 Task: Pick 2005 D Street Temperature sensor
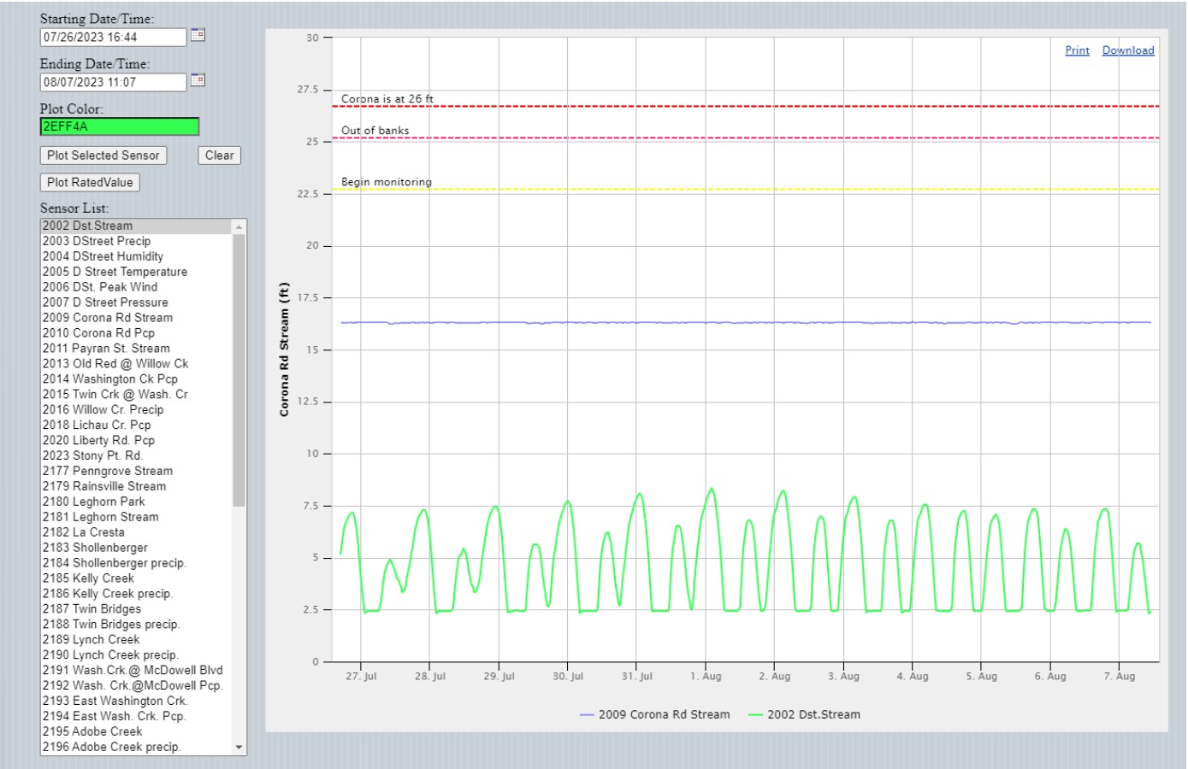coord(115,272)
